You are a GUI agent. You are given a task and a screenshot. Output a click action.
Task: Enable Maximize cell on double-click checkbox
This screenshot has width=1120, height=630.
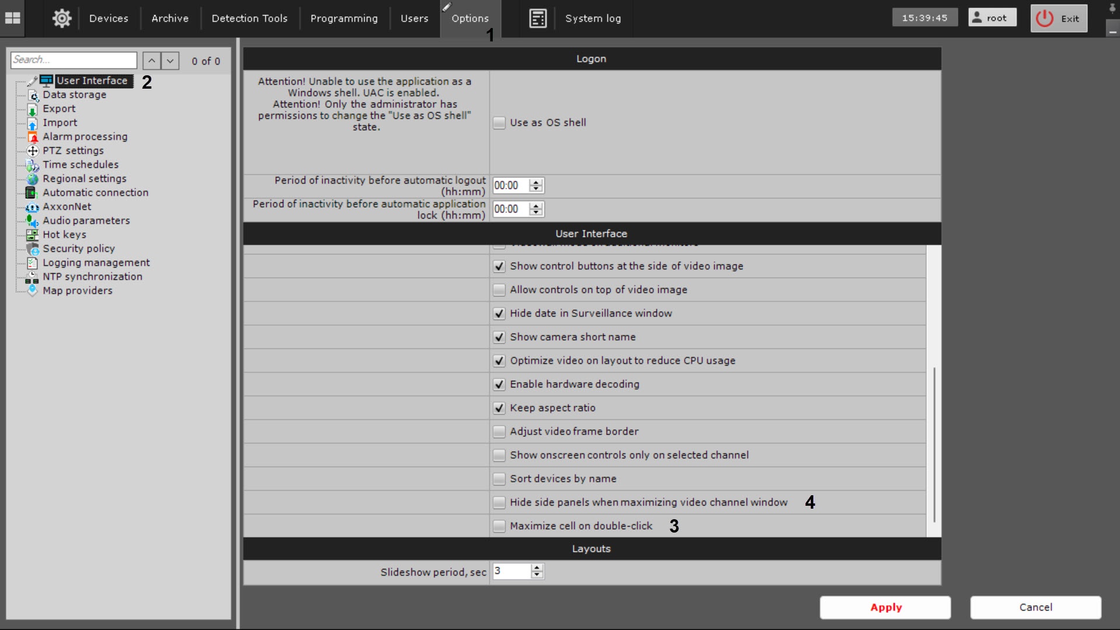[499, 526]
